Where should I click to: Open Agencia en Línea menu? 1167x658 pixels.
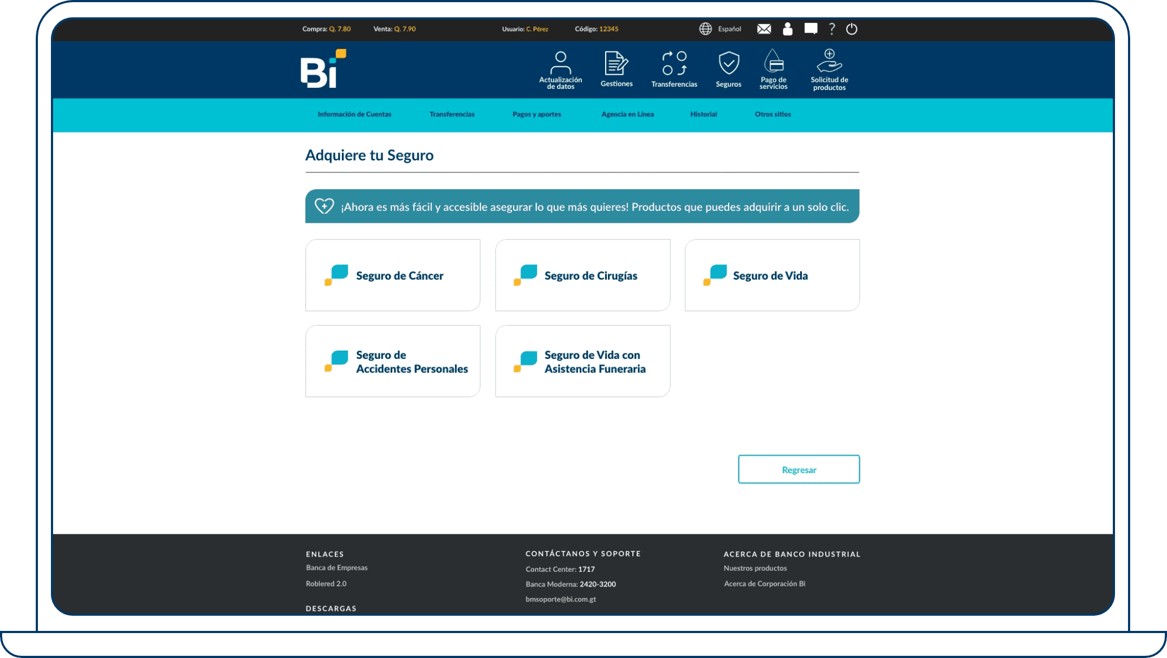pyautogui.click(x=627, y=114)
